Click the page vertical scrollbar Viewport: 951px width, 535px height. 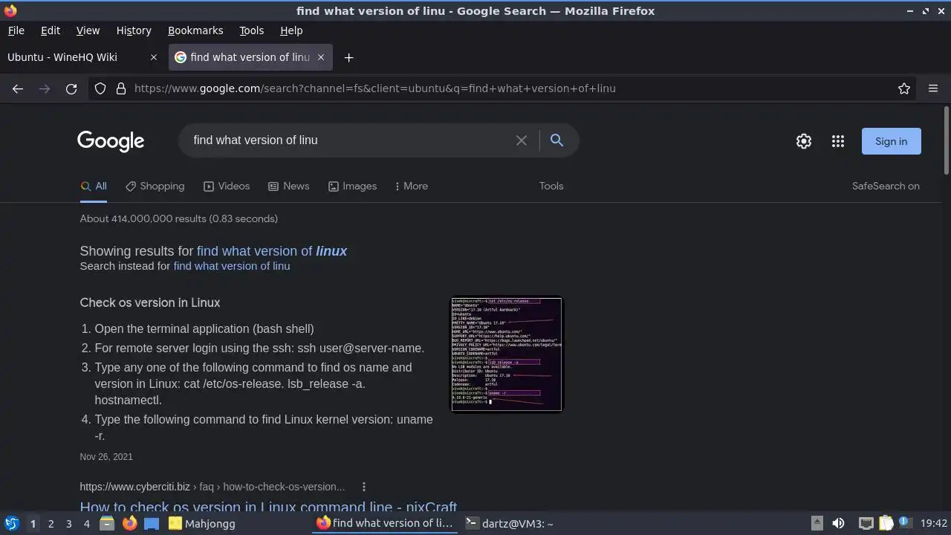[946, 141]
